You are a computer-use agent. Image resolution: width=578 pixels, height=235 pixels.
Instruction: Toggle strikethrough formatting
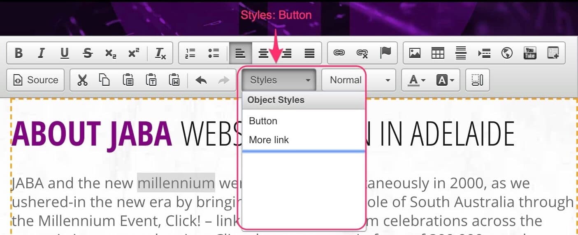(x=87, y=53)
